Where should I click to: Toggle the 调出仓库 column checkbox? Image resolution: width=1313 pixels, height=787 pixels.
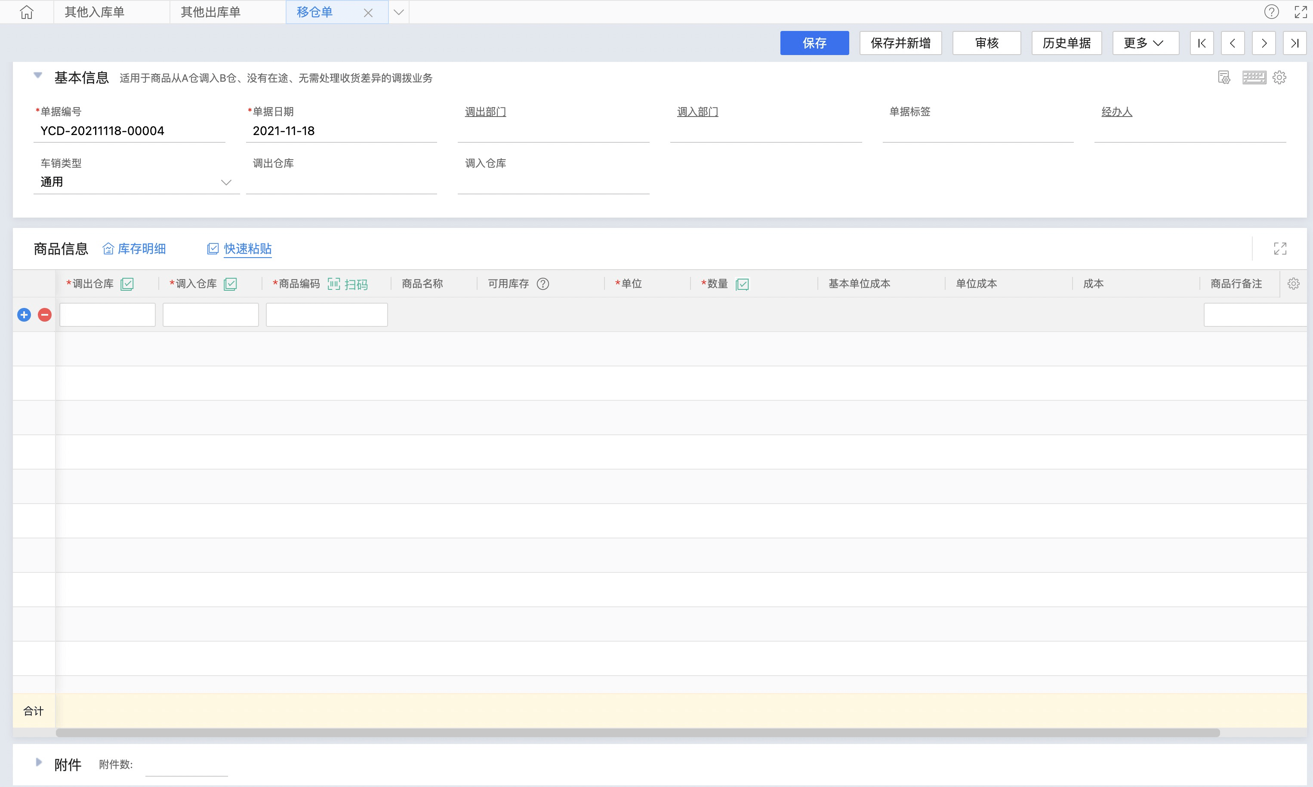[x=127, y=284]
